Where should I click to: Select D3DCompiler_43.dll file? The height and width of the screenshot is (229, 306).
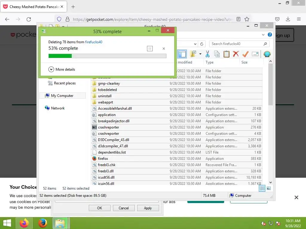tap(177, 140)
